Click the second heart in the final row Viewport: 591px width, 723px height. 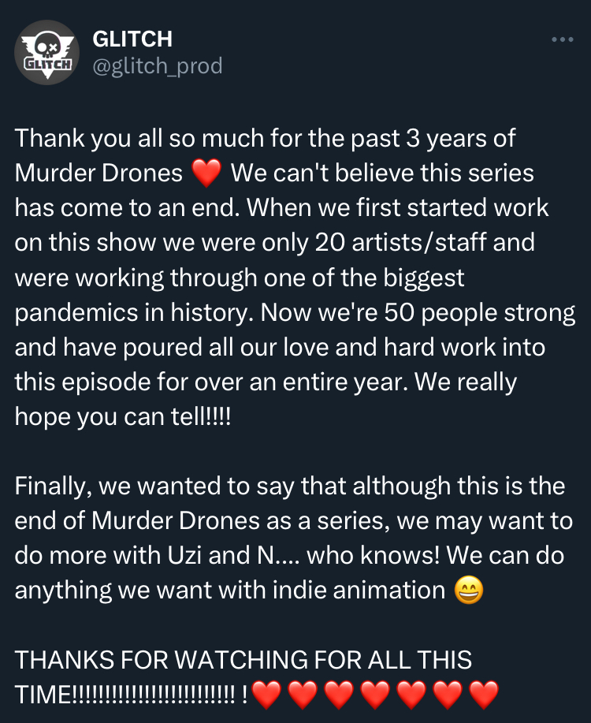[x=303, y=695]
